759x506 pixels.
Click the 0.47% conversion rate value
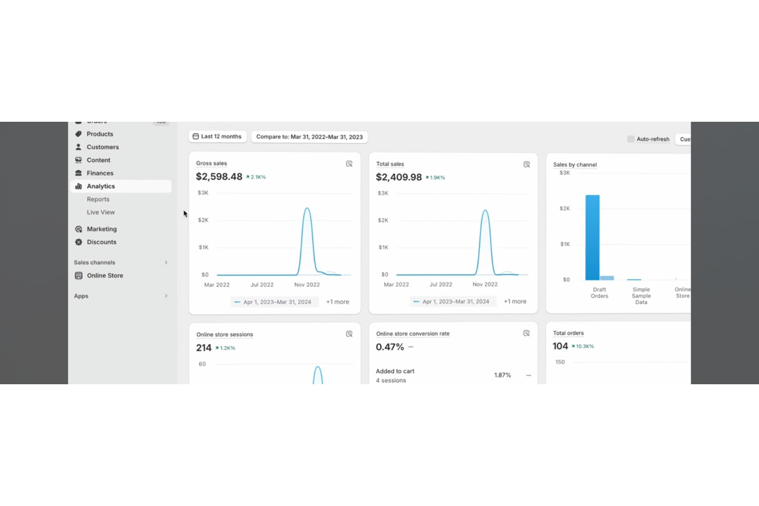coord(390,347)
